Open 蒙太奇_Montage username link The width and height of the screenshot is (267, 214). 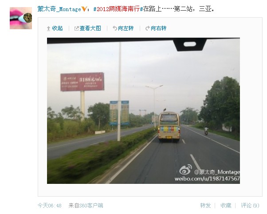click(x=59, y=9)
